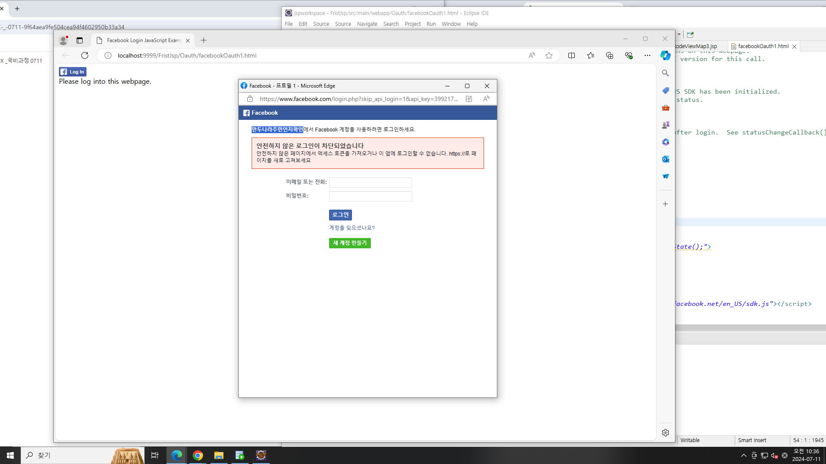Open the Drop paper plane icon in sidebar
Image resolution: width=826 pixels, height=464 pixels.
tap(666, 176)
